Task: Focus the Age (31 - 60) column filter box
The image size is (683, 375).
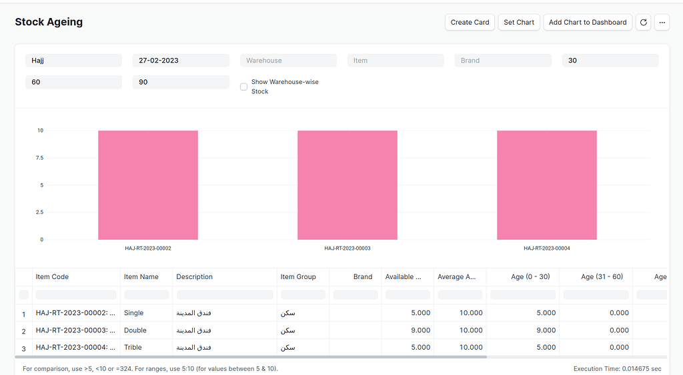Action: (x=596, y=294)
